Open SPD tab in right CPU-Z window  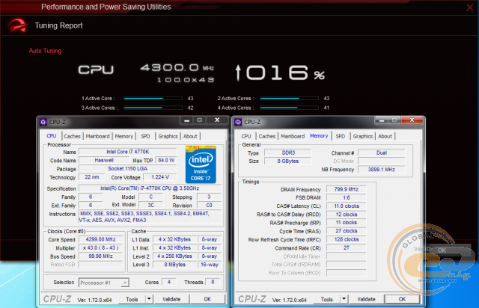click(x=341, y=136)
